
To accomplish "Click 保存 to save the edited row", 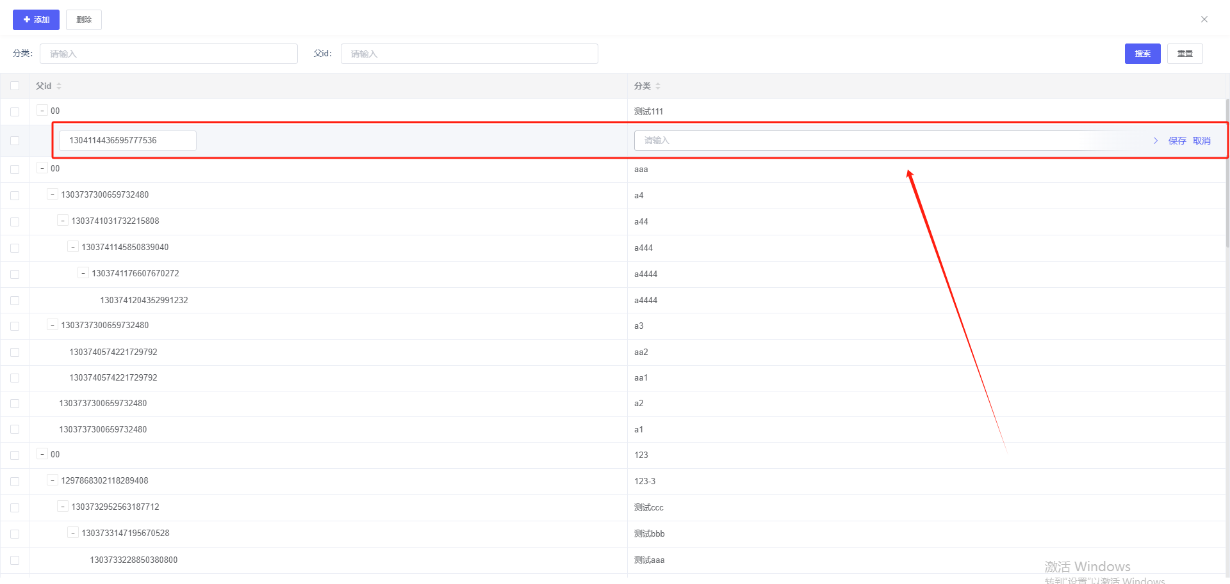I will click(1177, 141).
